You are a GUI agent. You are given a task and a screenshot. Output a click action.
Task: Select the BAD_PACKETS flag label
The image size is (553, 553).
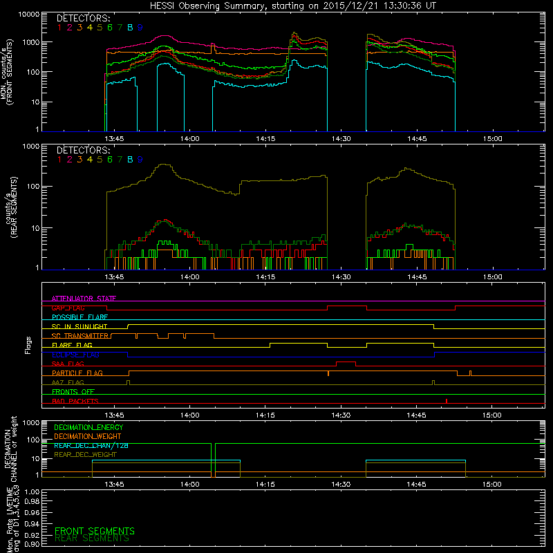pyautogui.click(x=75, y=401)
